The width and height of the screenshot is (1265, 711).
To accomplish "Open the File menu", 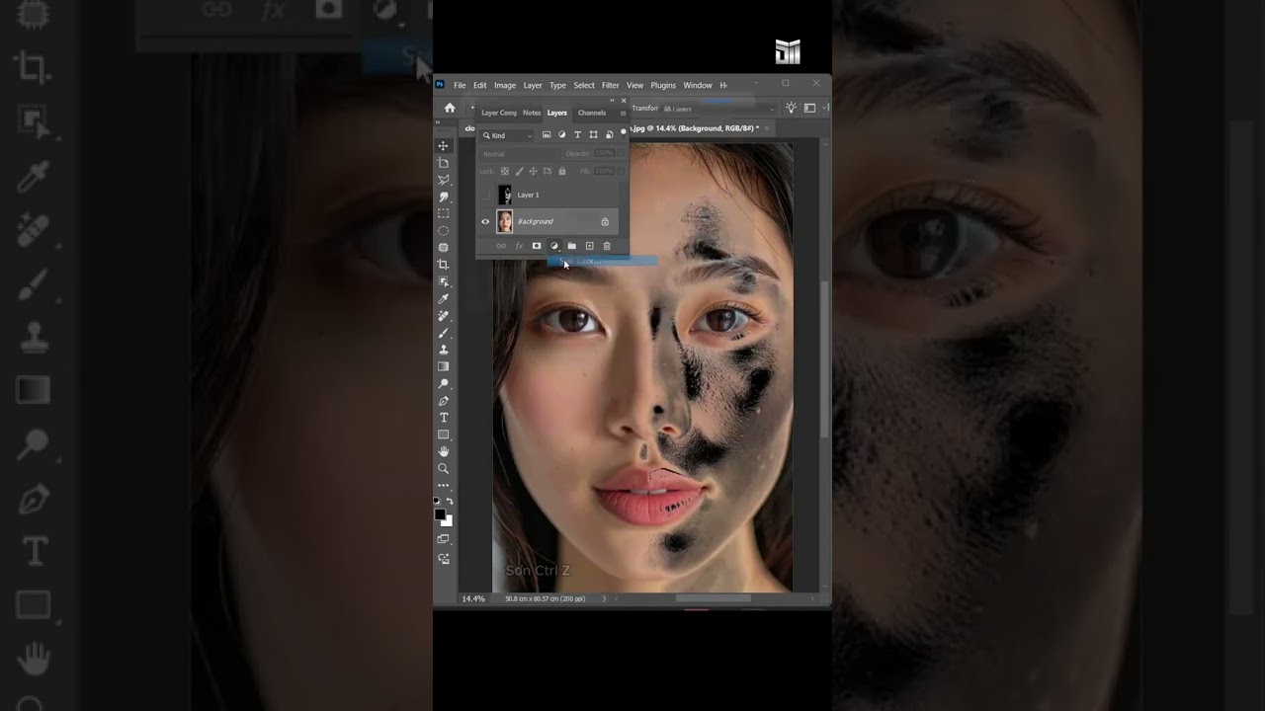I will coord(460,85).
